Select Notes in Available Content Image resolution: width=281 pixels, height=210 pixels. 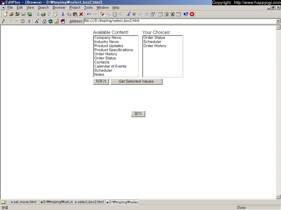[116, 75]
